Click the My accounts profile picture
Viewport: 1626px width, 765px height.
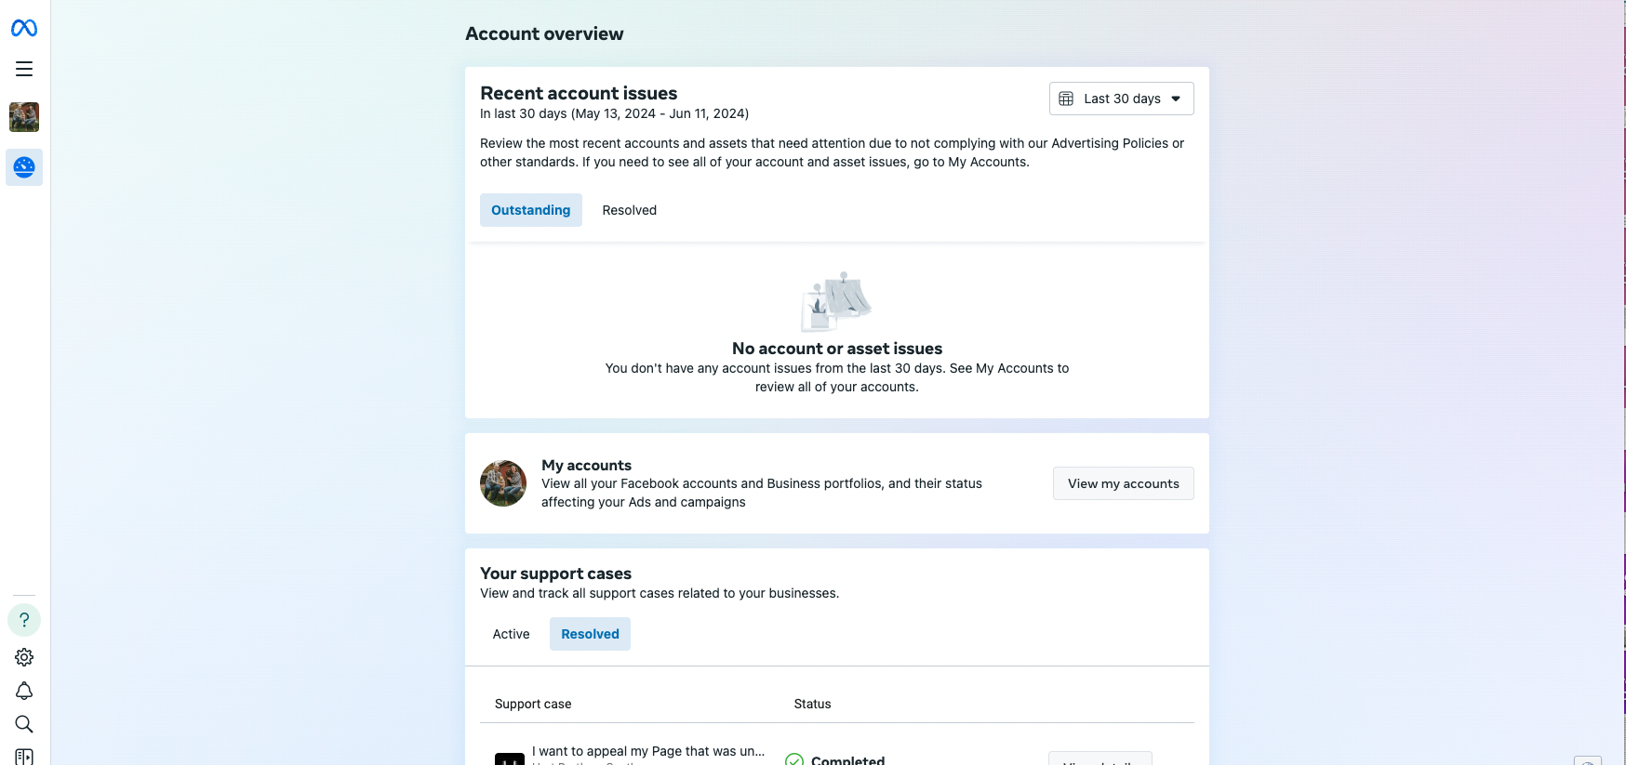[x=503, y=483]
